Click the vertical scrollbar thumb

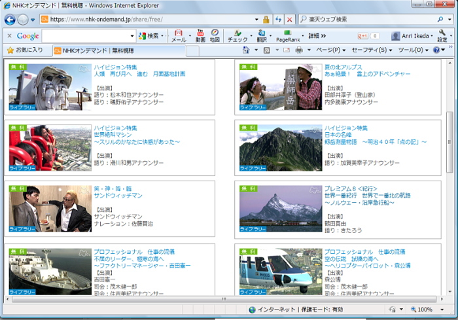(x=449, y=142)
